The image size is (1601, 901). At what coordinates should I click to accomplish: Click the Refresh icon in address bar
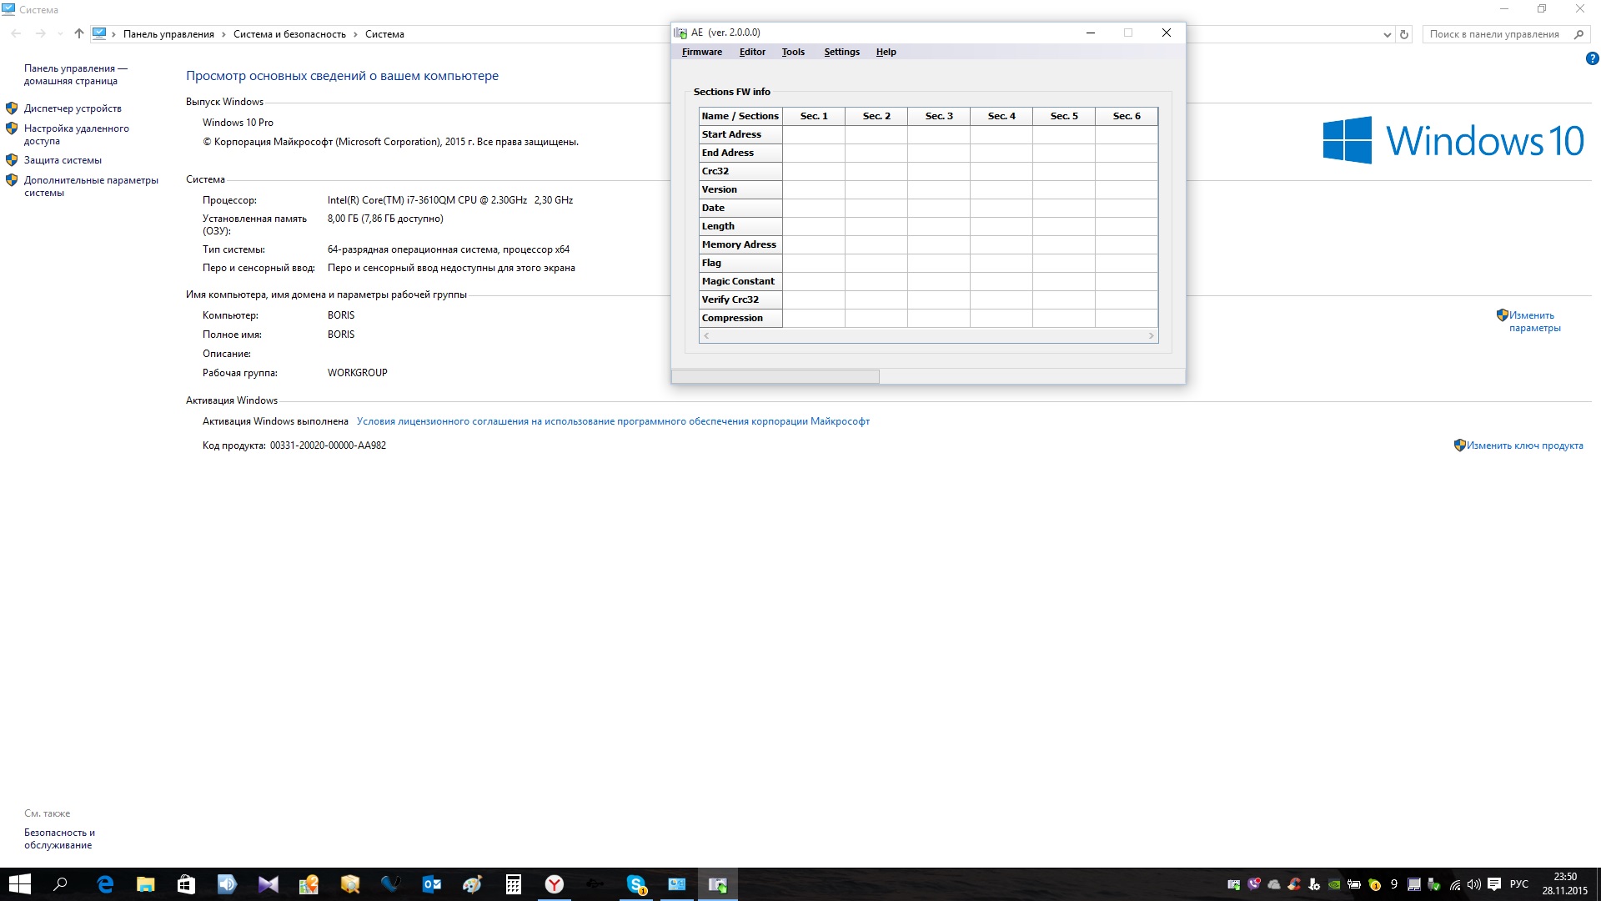(1404, 34)
